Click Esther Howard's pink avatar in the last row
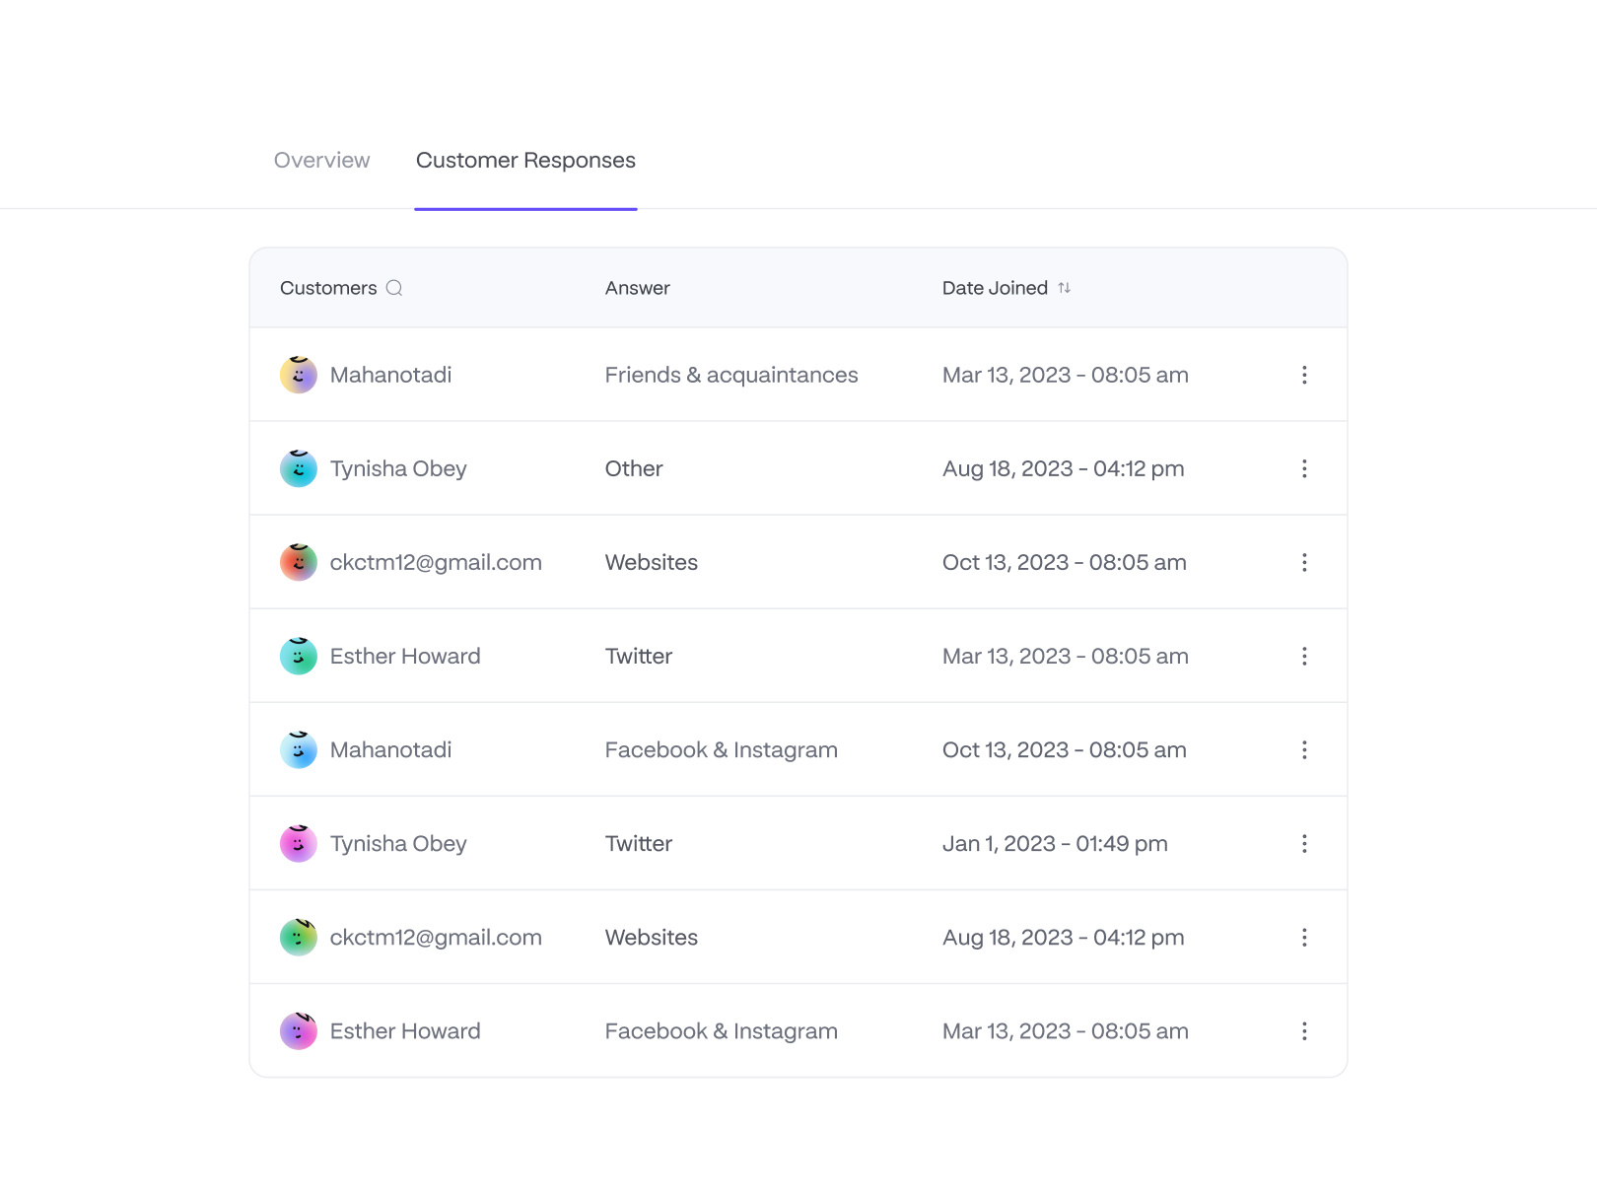 (298, 1030)
